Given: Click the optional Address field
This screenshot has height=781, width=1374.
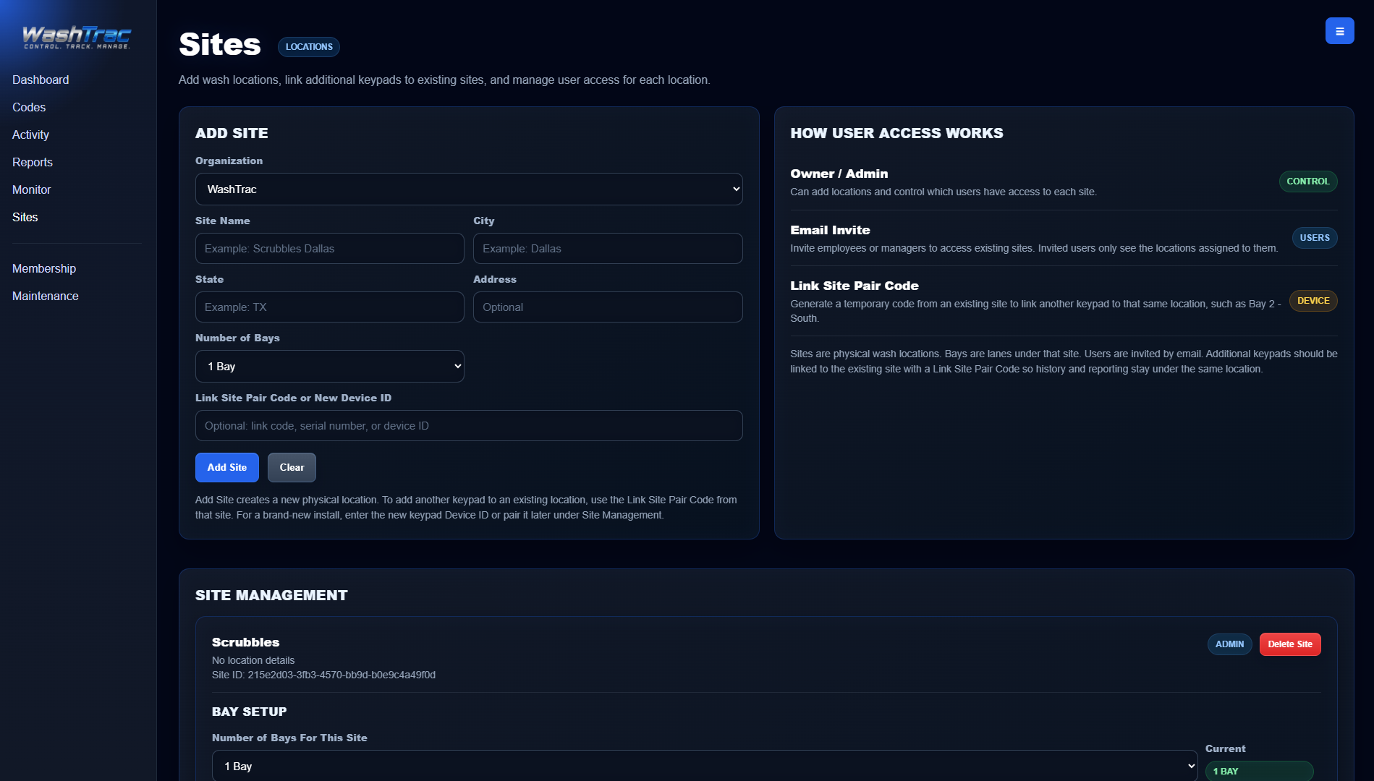Looking at the screenshot, I should pos(608,307).
